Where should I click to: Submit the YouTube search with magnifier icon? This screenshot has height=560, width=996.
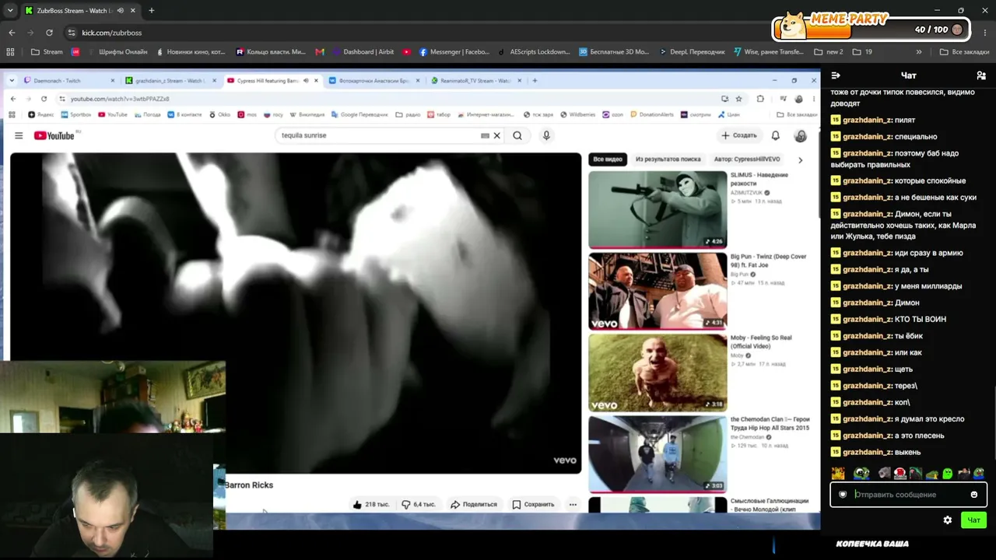pyautogui.click(x=517, y=135)
